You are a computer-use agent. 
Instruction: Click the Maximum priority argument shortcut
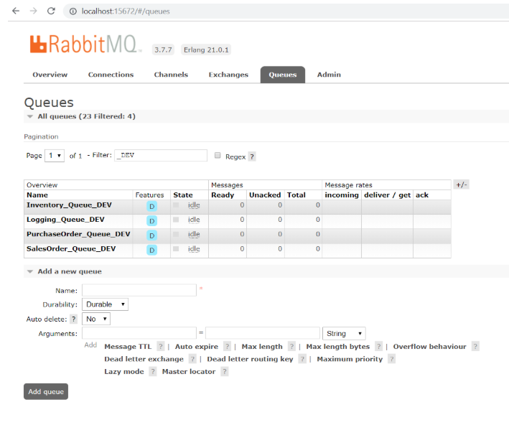coord(350,359)
